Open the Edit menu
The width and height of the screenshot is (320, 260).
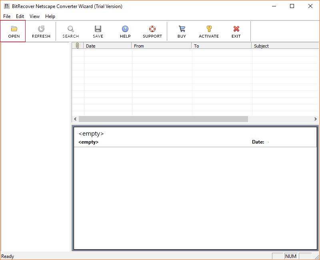click(x=20, y=16)
